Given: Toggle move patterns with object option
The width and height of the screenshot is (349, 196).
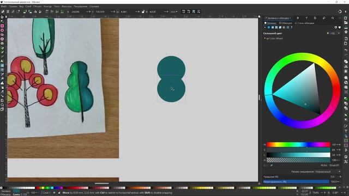Looking at the screenshot, I should click(198, 11).
